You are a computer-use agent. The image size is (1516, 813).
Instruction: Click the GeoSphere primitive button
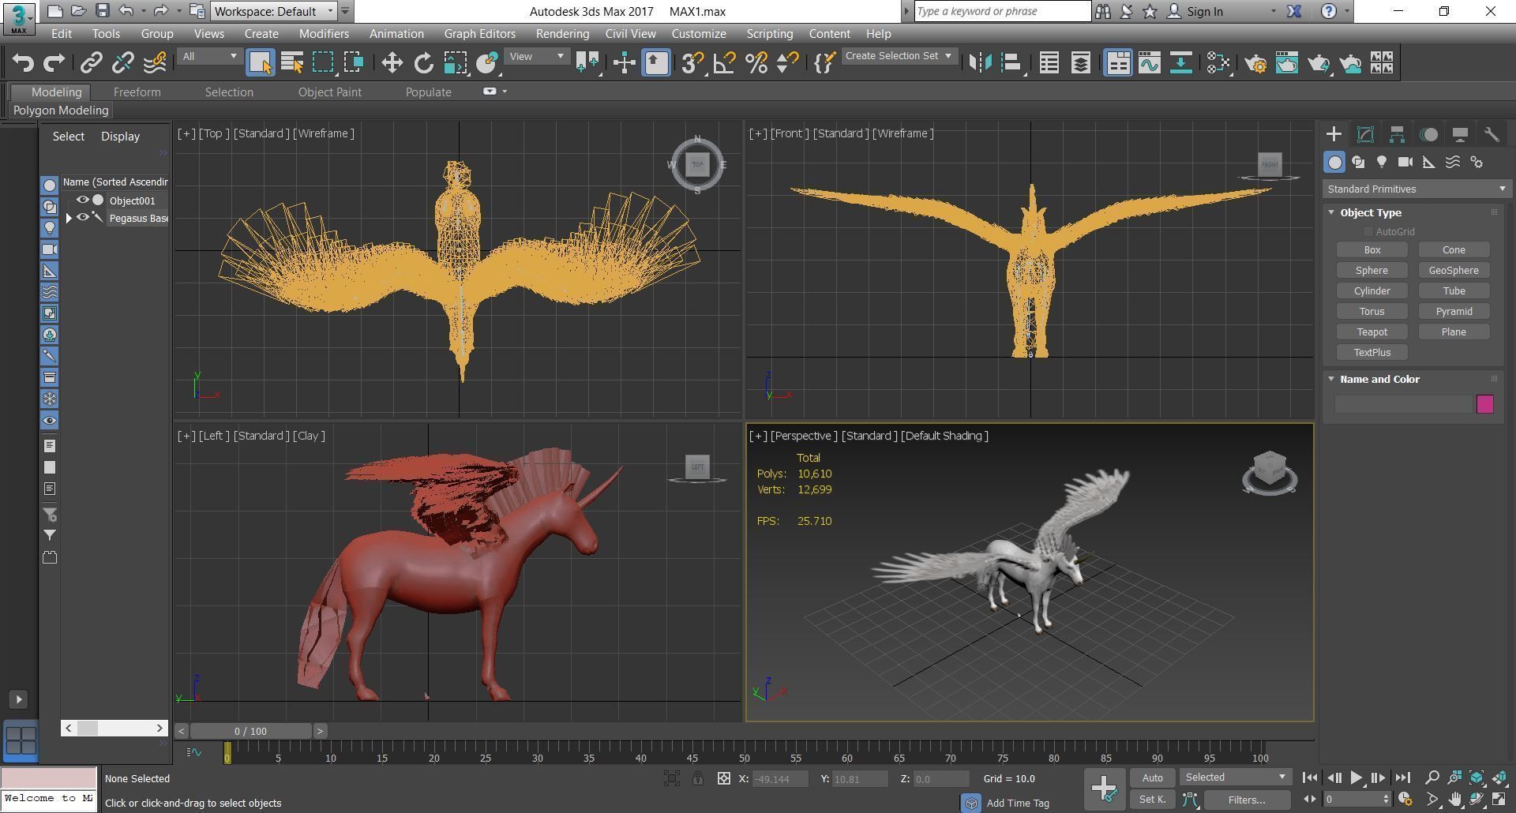coord(1454,271)
